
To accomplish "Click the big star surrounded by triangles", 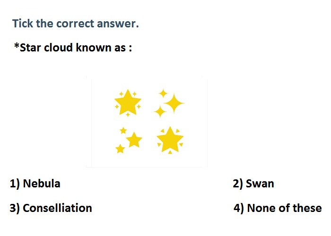I will pyautogui.click(x=170, y=140).
